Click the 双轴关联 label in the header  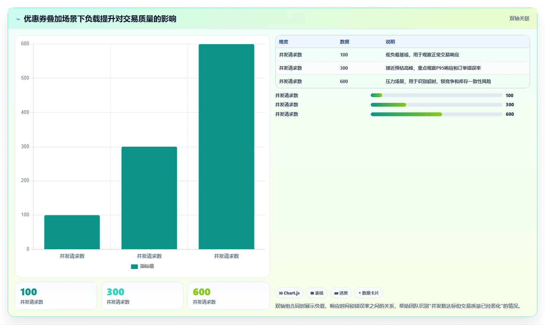point(519,19)
